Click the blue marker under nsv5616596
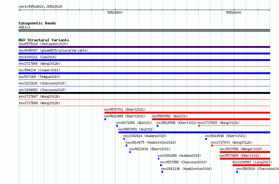The height and width of the screenshot is (184, 279). [157, 126]
